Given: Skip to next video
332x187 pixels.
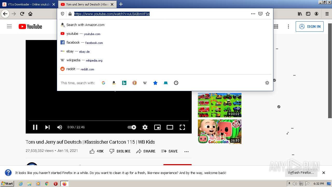Looking at the screenshot, I should coord(47,127).
